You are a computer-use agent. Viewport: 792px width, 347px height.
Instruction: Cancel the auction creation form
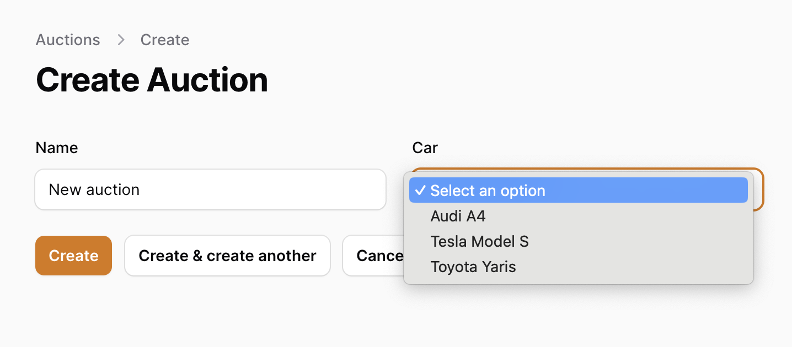point(373,256)
